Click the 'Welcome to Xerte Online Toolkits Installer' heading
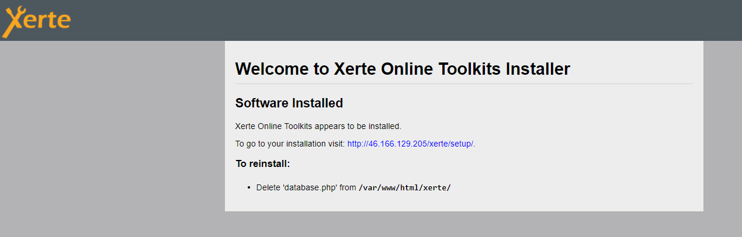Image resolution: width=742 pixels, height=237 pixels. 403,69
